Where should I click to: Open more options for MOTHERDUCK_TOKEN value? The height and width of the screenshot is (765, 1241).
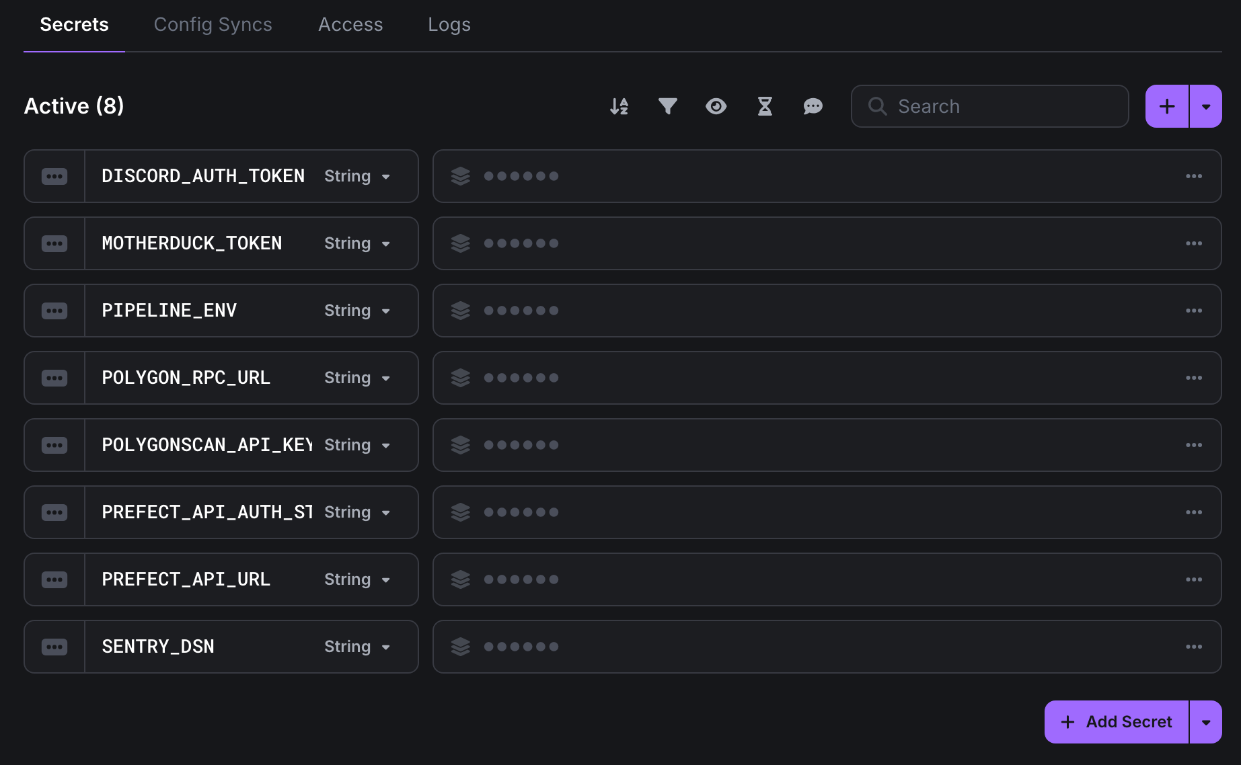click(1194, 243)
